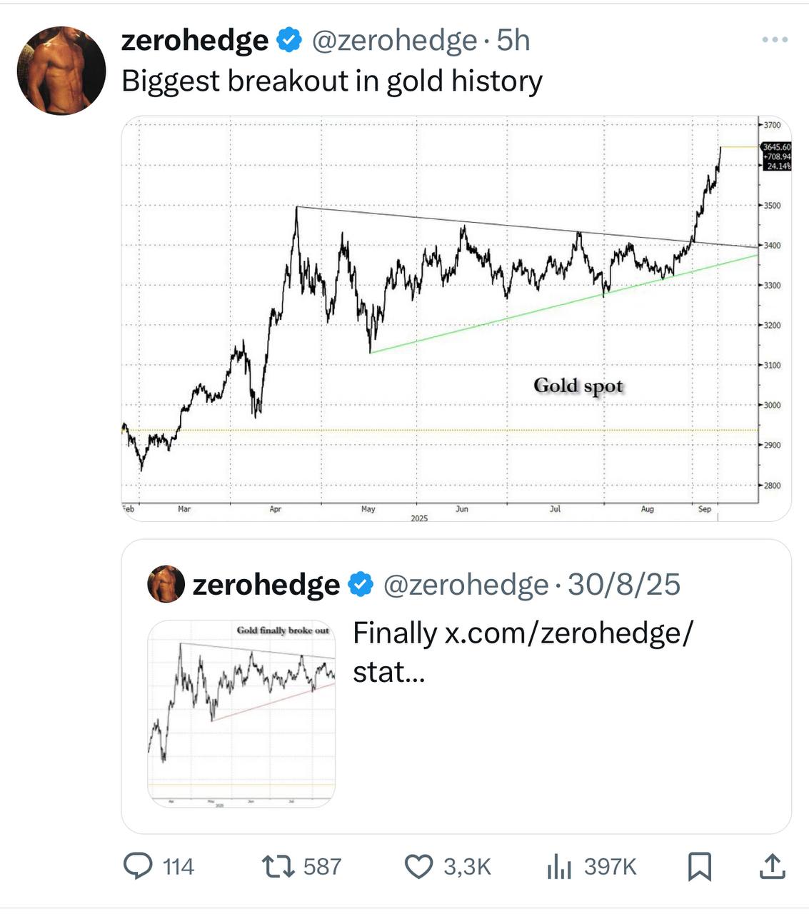
Task: Click the @zerohedge handle in the main tweet
Action: (x=394, y=41)
